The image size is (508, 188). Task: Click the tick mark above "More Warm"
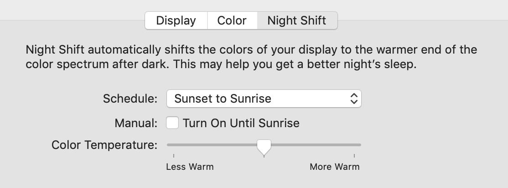tap(354, 156)
